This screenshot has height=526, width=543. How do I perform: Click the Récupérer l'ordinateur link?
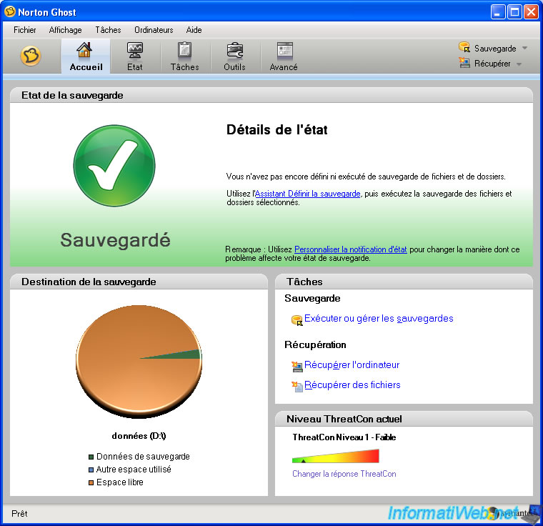coord(352,365)
